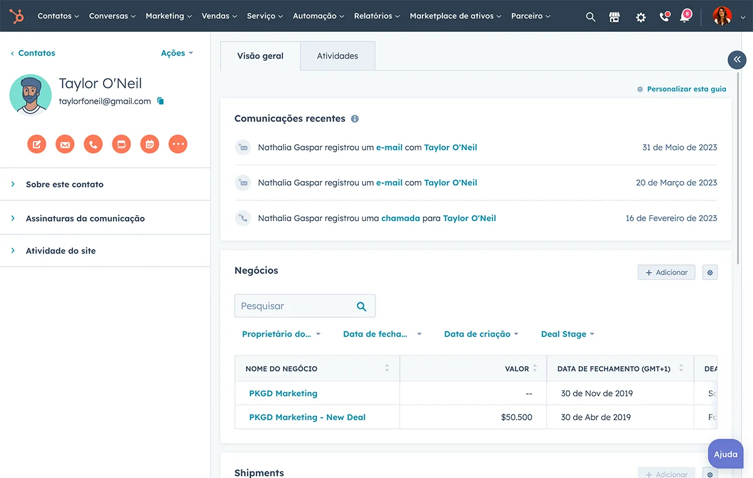
Task: Click info icon beside Comunicações recentes
Action: [x=355, y=119]
